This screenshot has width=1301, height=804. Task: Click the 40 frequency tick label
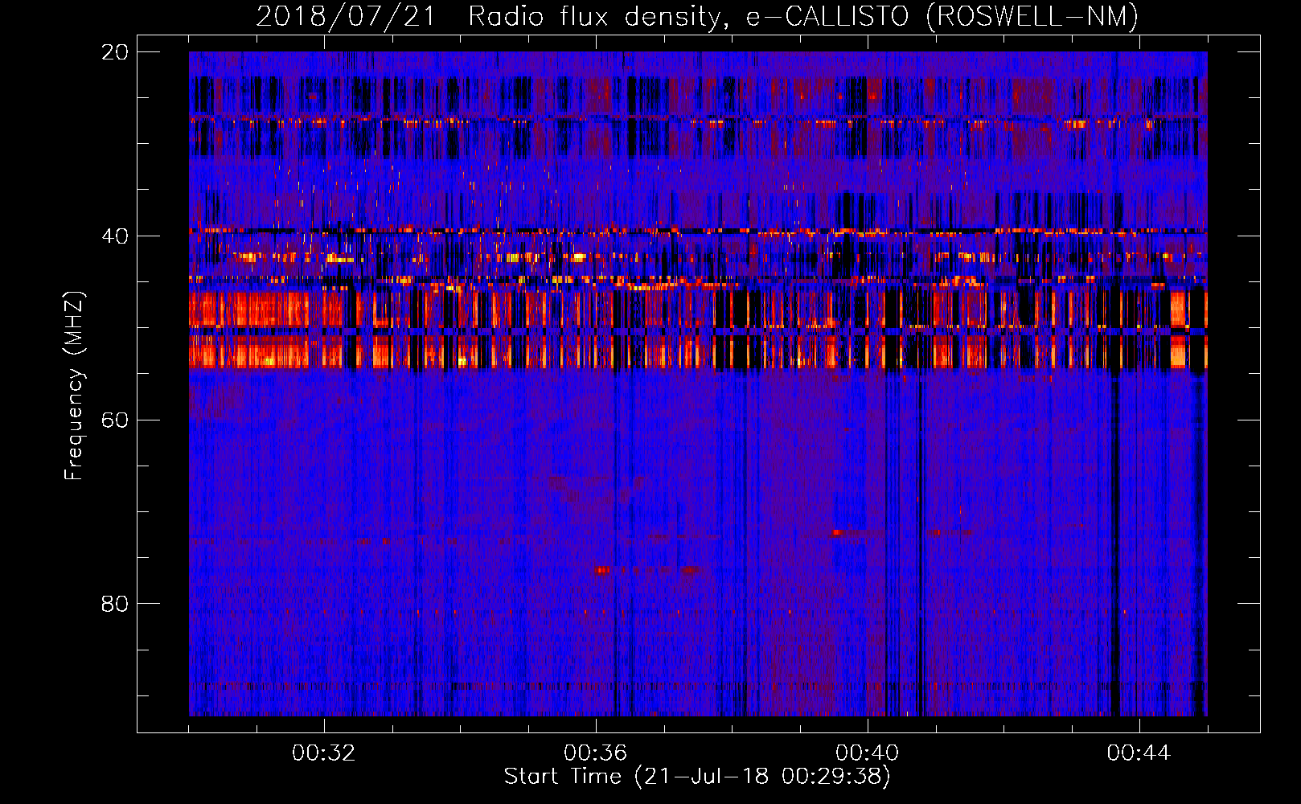pyautogui.click(x=115, y=236)
